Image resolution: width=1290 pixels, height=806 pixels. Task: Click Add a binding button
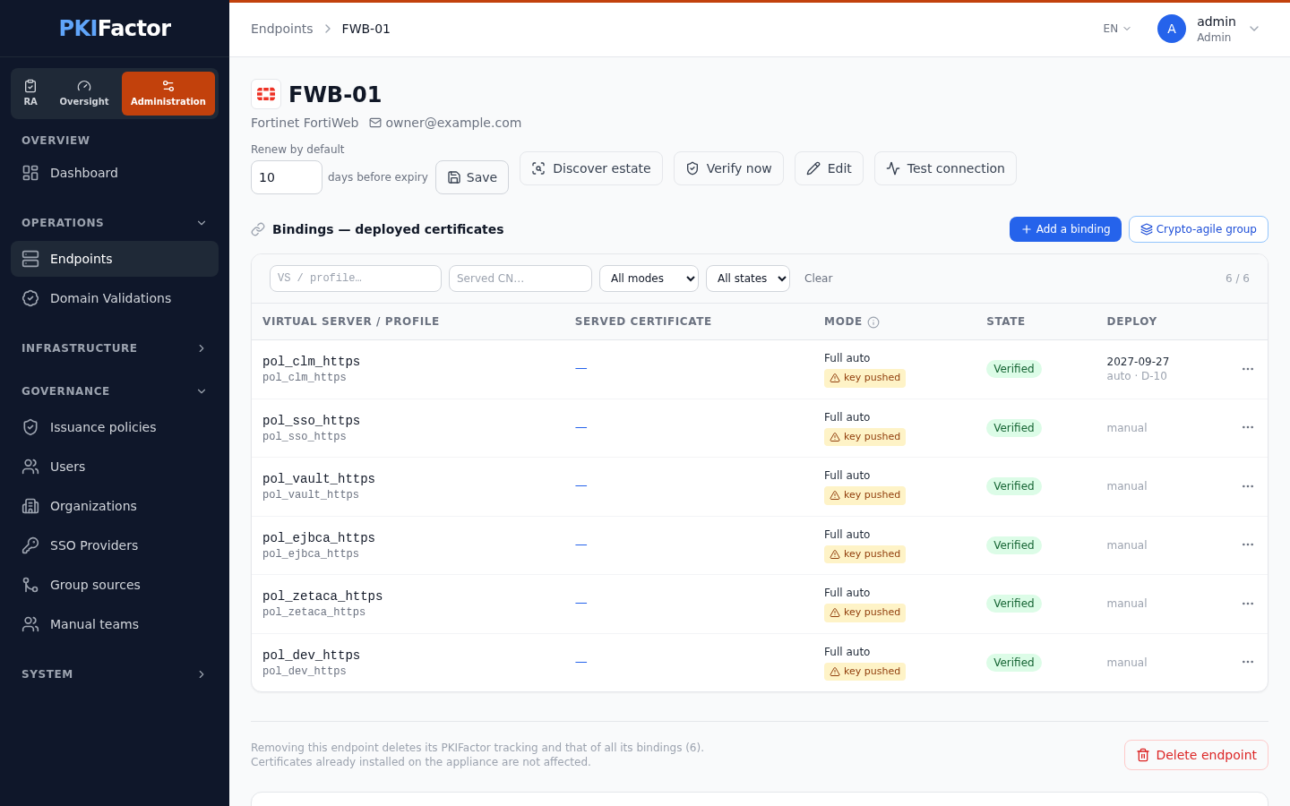(x=1065, y=229)
